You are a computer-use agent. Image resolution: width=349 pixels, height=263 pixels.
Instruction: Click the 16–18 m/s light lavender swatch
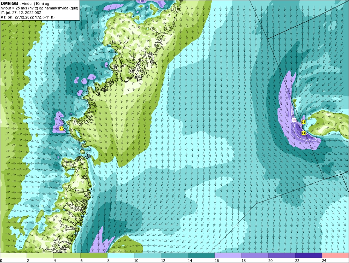[x=228, y=255]
